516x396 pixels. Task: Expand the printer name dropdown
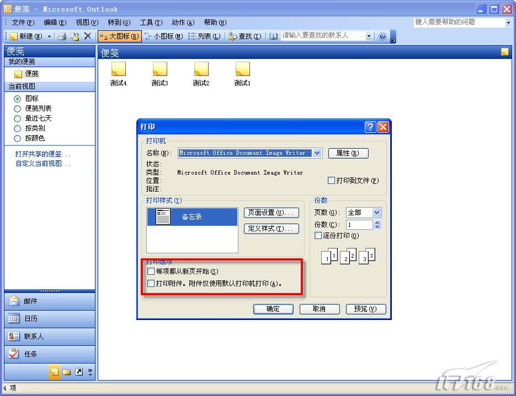(317, 153)
